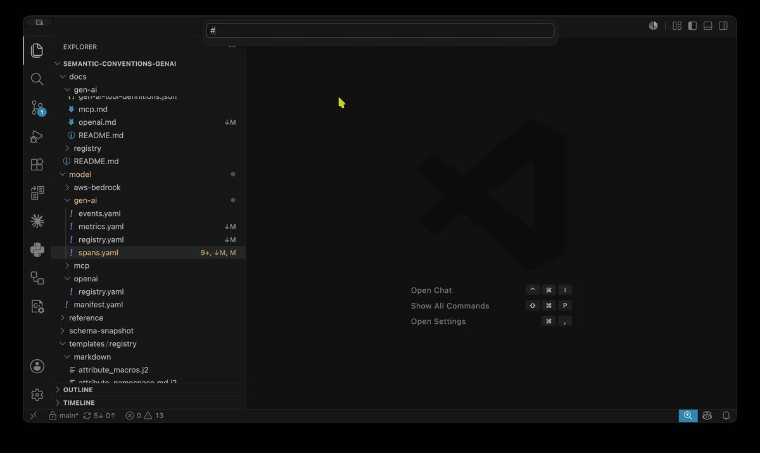Click the hexagon extension icon in title bar
Viewport: 760px width, 453px height.
click(653, 26)
